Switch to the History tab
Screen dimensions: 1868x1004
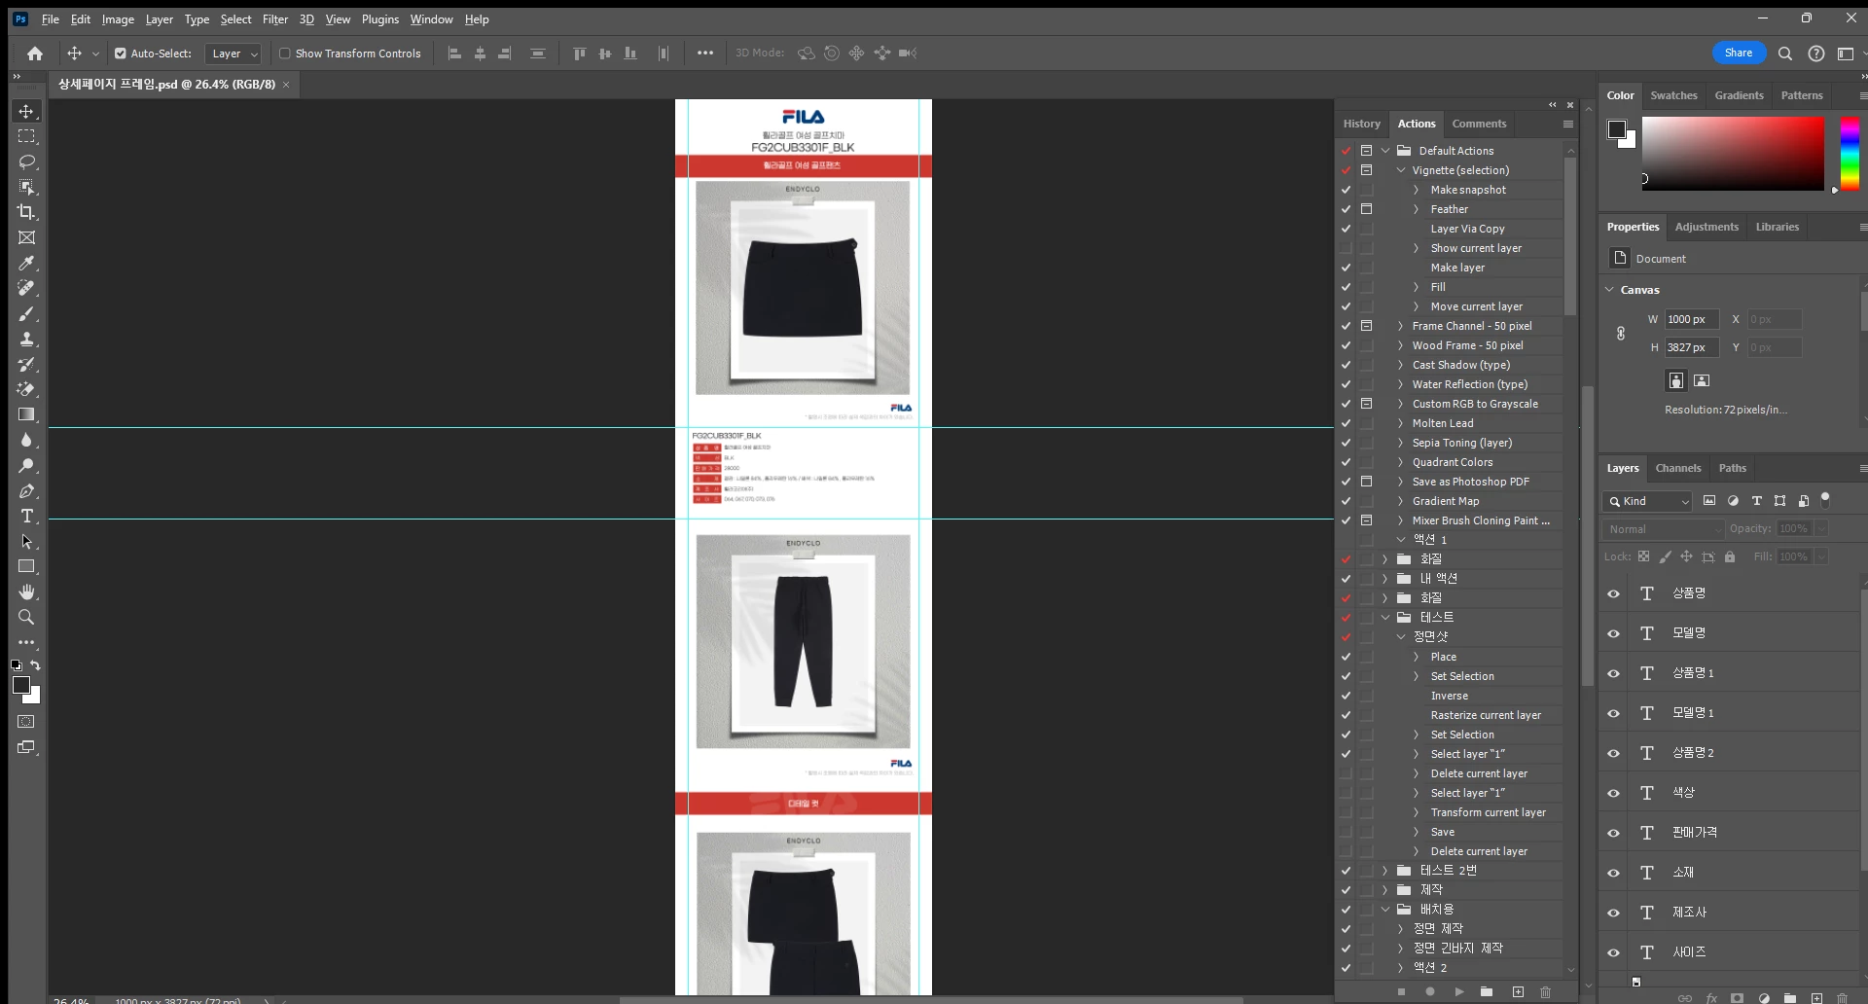coord(1361,124)
